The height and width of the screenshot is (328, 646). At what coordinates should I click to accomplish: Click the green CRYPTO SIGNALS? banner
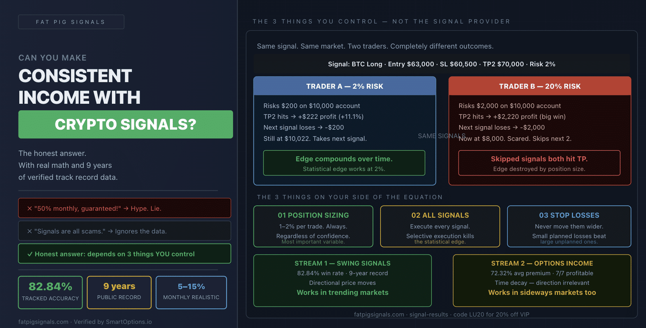(x=126, y=124)
